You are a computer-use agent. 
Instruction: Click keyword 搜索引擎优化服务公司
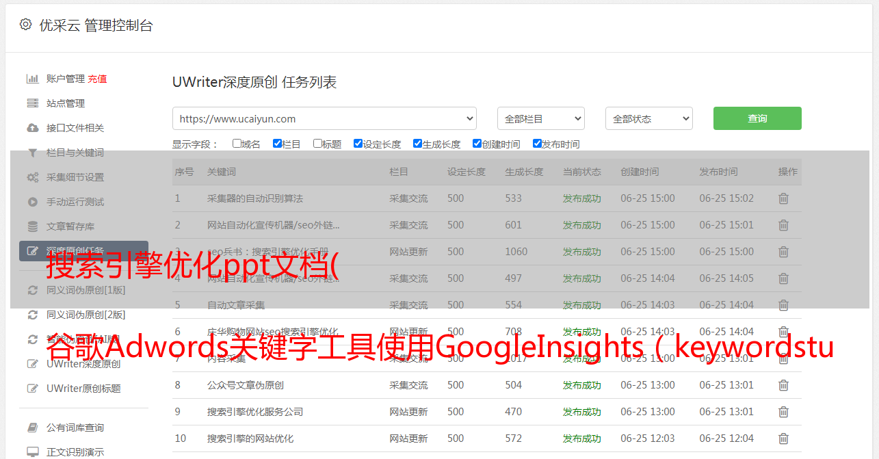pos(255,412)
